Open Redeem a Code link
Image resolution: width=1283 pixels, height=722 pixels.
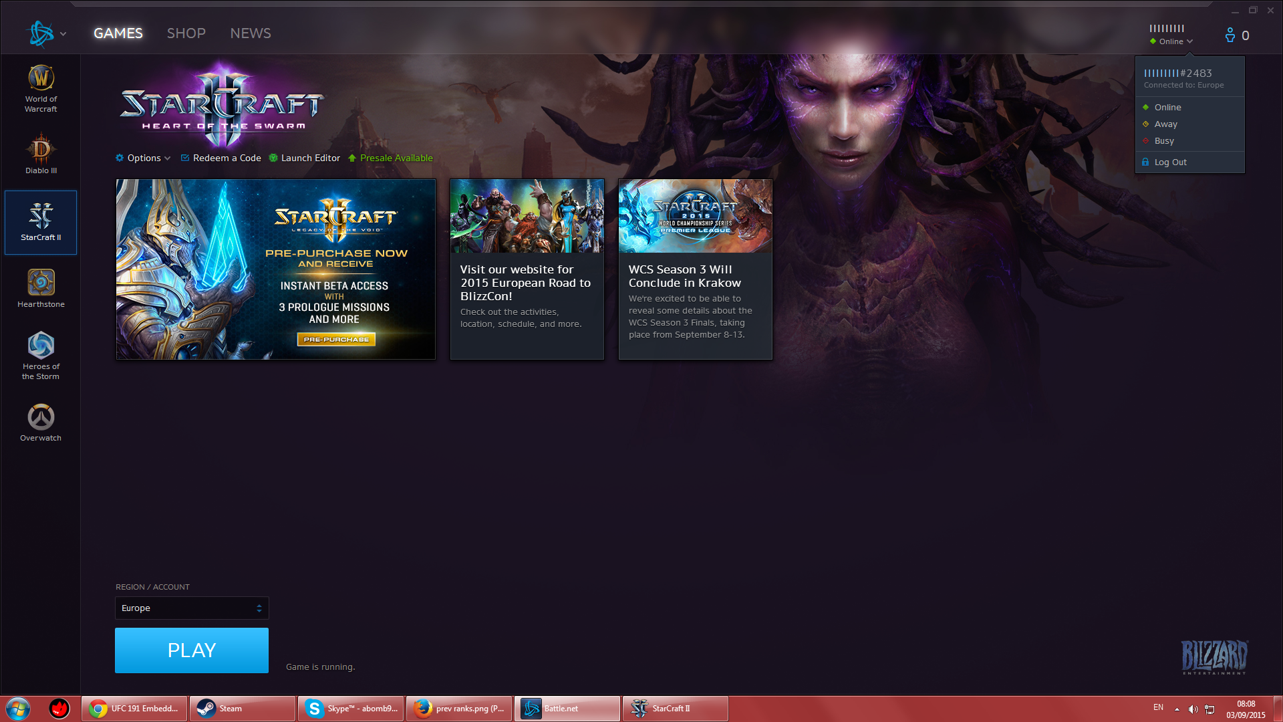(227, 158)
